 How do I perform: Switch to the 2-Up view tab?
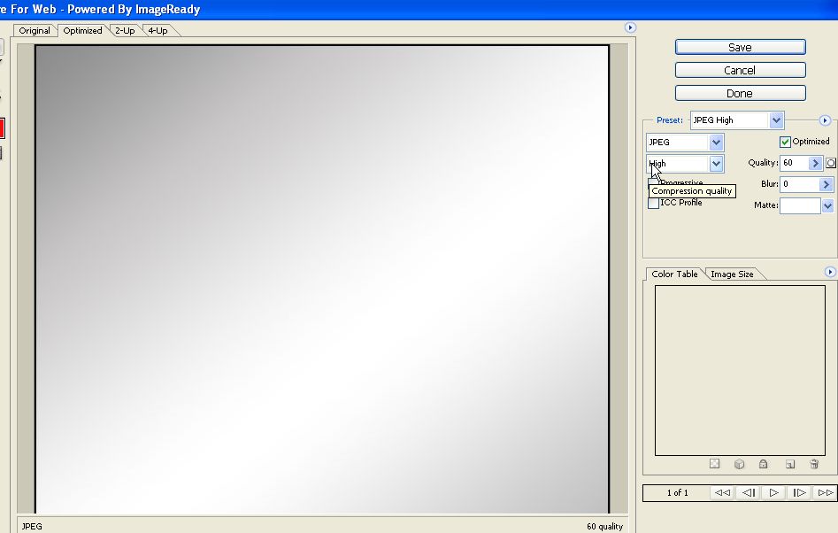click(x=125, y=31)
